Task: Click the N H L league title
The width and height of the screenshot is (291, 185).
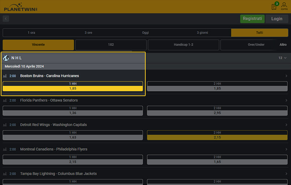Action: click(x=17, y=58)
